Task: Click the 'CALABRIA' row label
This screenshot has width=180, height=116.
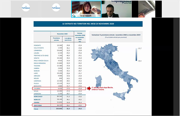Action: (37, 89)
